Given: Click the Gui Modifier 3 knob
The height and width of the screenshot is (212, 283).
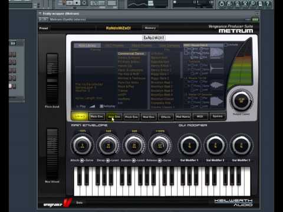Looking at the screenshot, I should coord(241,145).
